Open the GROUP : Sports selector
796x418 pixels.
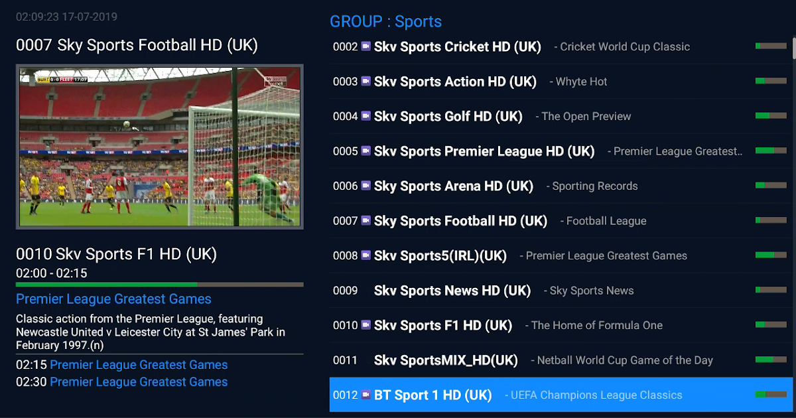pyautogui.click(x=386, y=21)
